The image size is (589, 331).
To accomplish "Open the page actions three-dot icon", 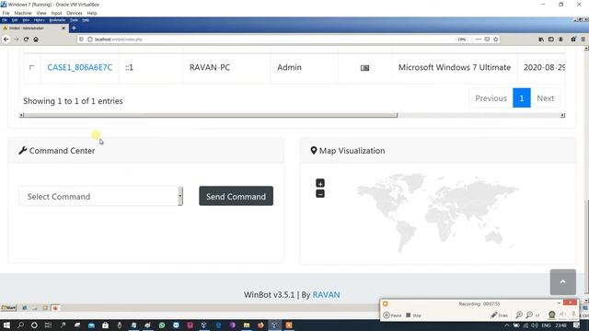I will click(479, 39).
